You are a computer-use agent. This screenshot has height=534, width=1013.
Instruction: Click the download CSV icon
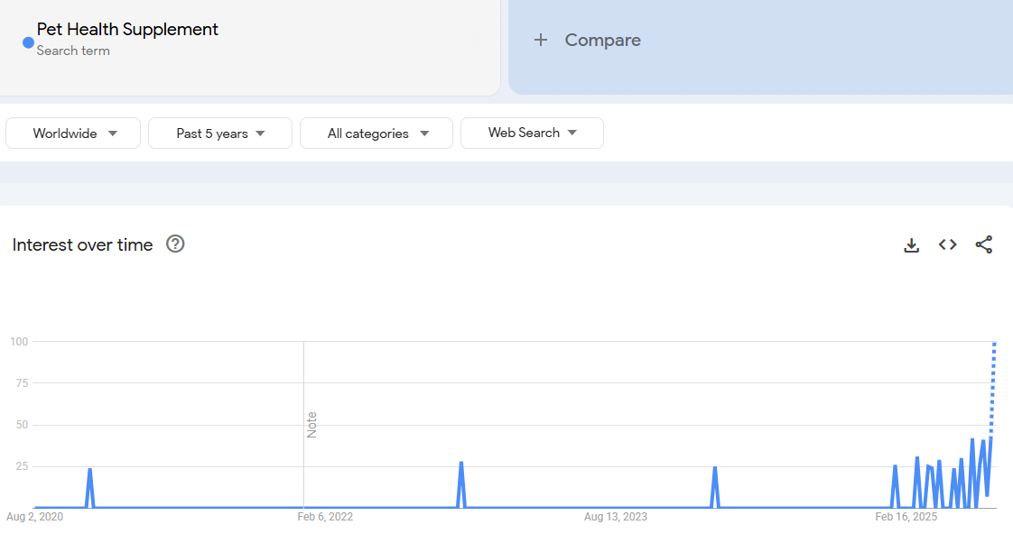click(911, 244)
